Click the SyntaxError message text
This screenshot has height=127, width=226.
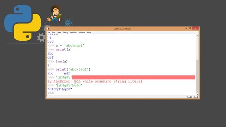95,81
